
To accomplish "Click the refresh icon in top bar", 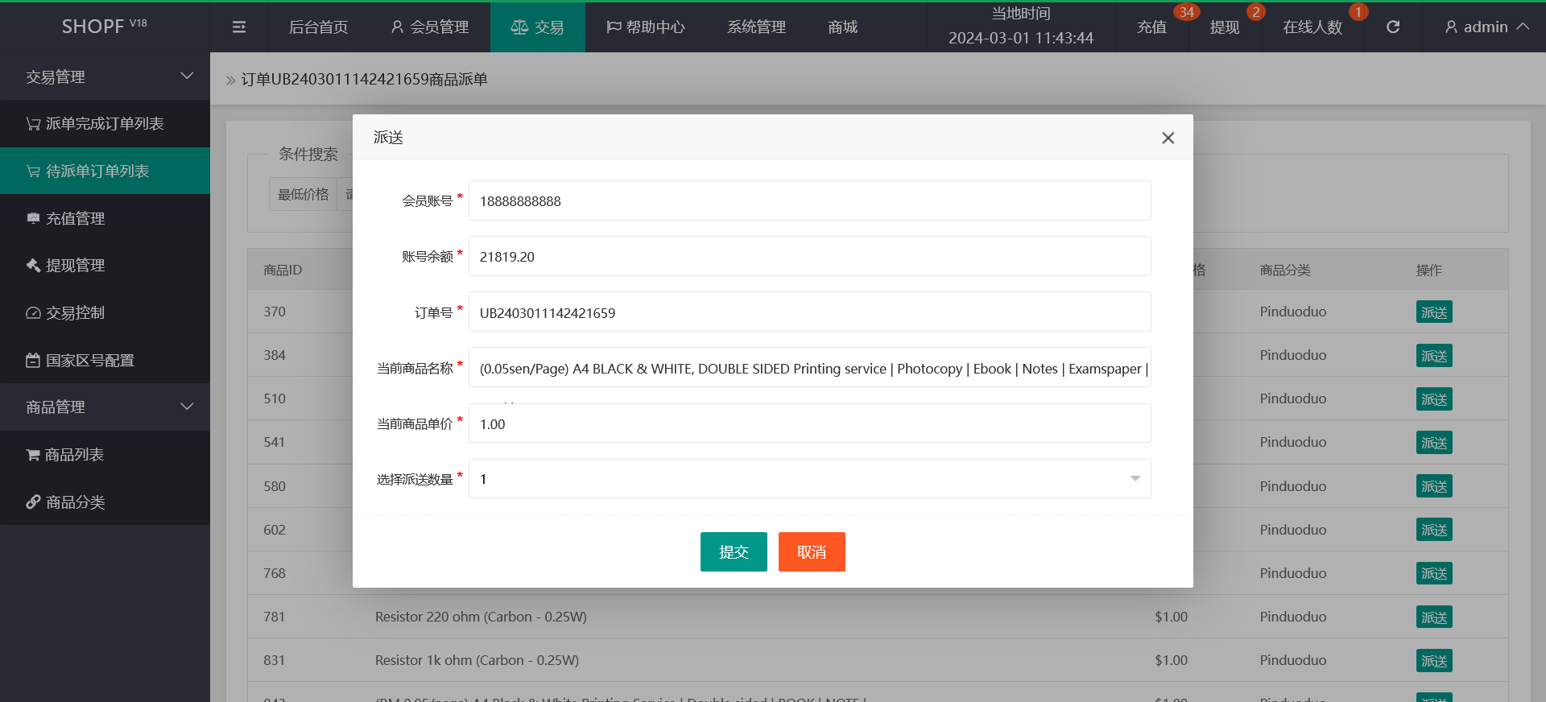I will point(1392,27).
